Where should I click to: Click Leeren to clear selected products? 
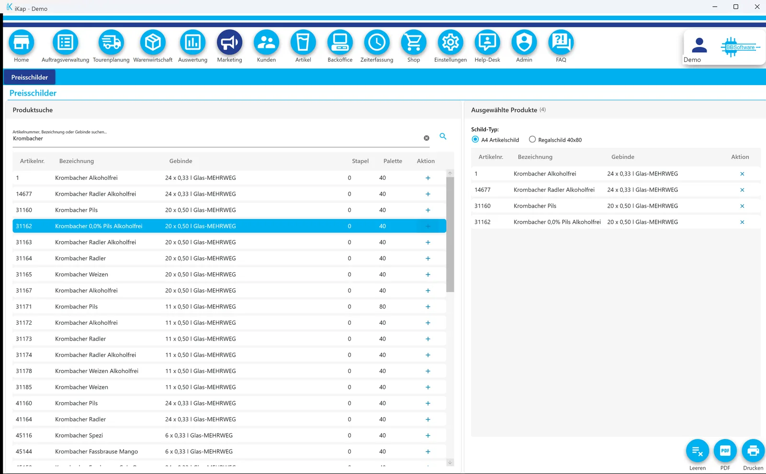(698, 451)
